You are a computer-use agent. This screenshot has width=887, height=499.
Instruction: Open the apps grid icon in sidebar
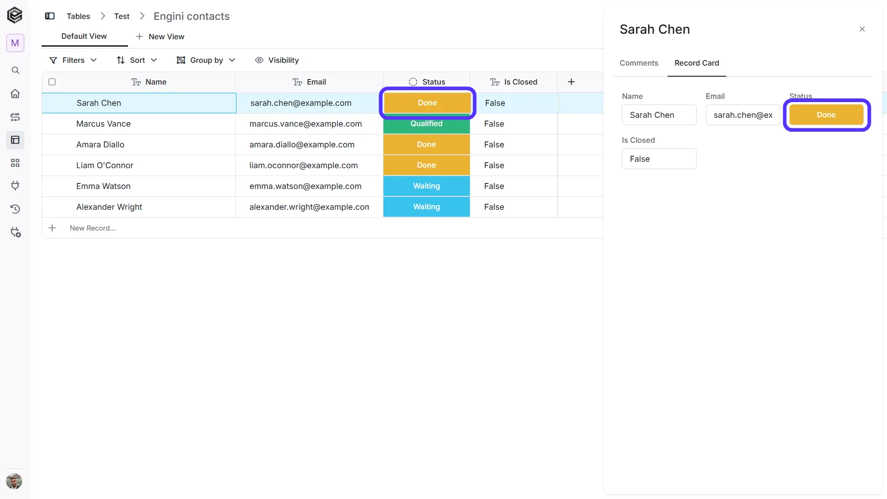point(15,163)
